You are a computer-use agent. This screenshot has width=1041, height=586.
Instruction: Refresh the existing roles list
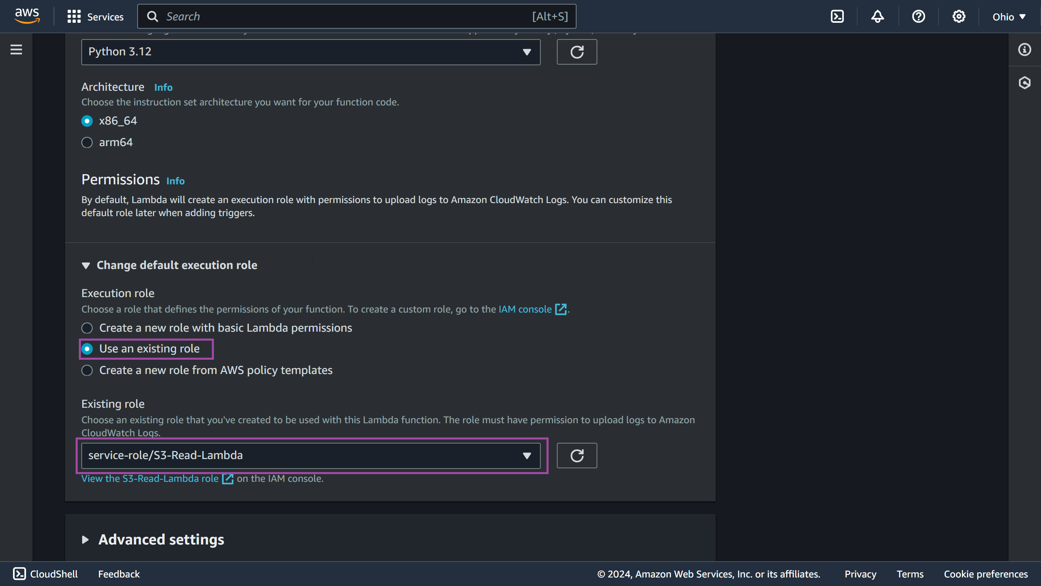point(577,455)
